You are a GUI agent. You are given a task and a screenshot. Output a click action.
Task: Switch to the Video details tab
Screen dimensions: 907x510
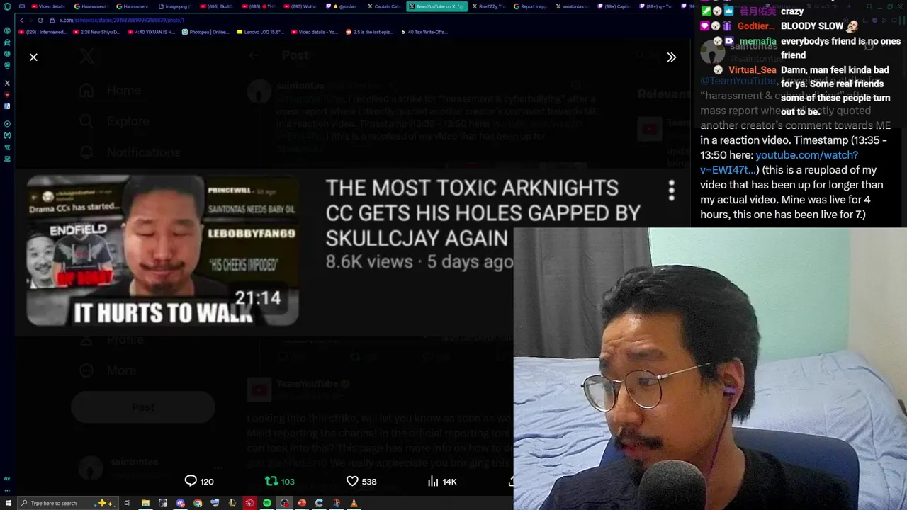pyautogui.click(x=48, y=6)
